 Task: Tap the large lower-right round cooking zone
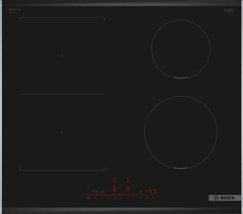click(181, 132)
